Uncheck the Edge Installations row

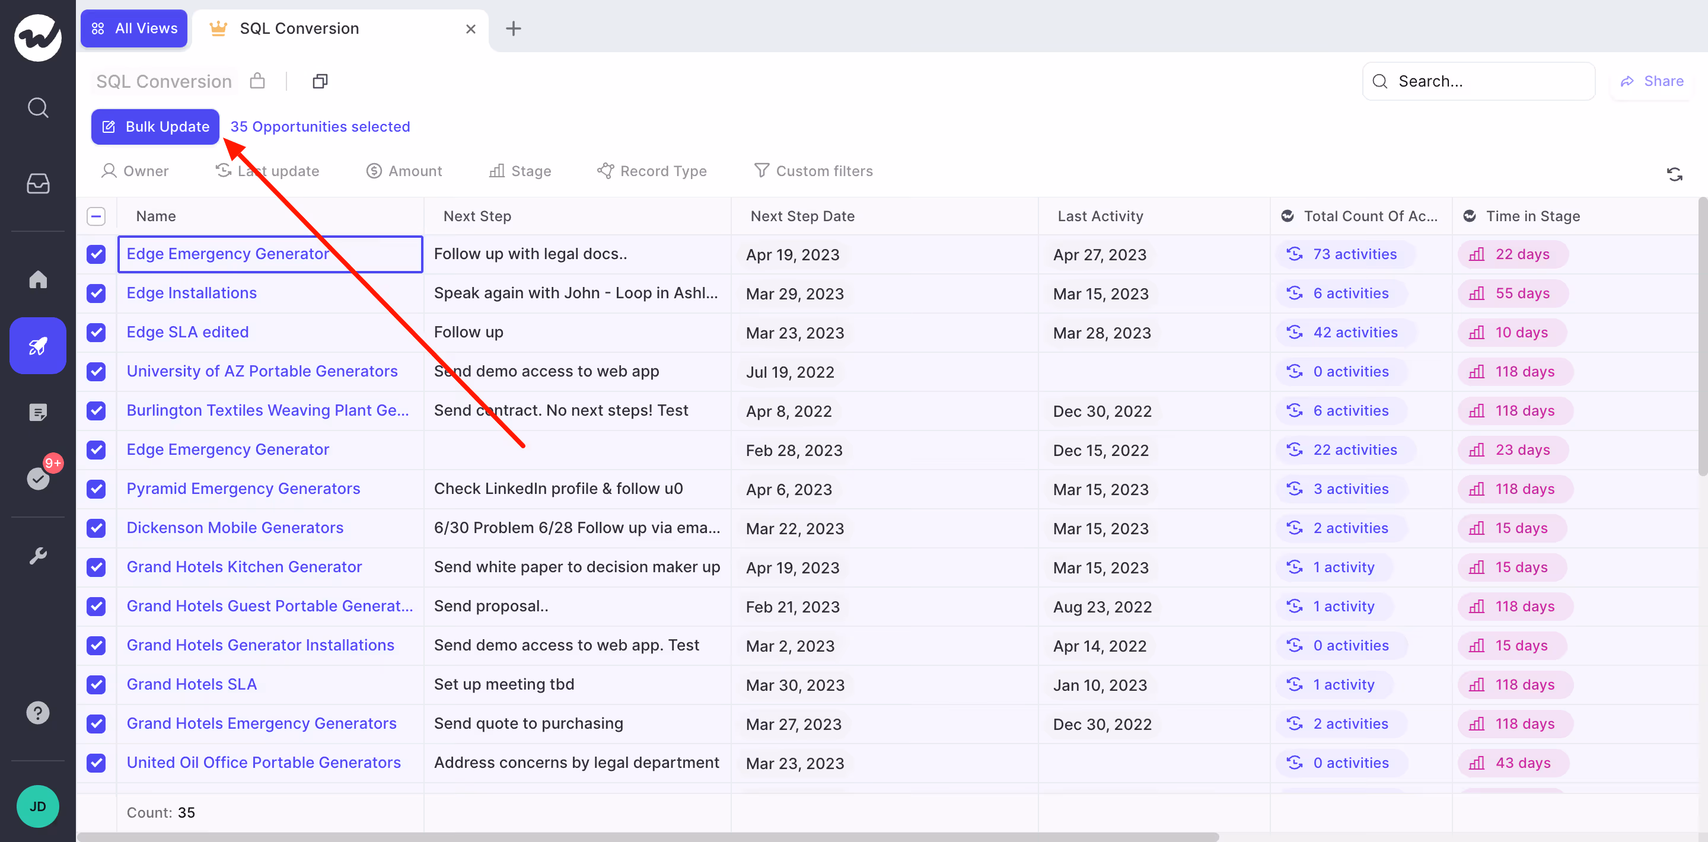96,293
